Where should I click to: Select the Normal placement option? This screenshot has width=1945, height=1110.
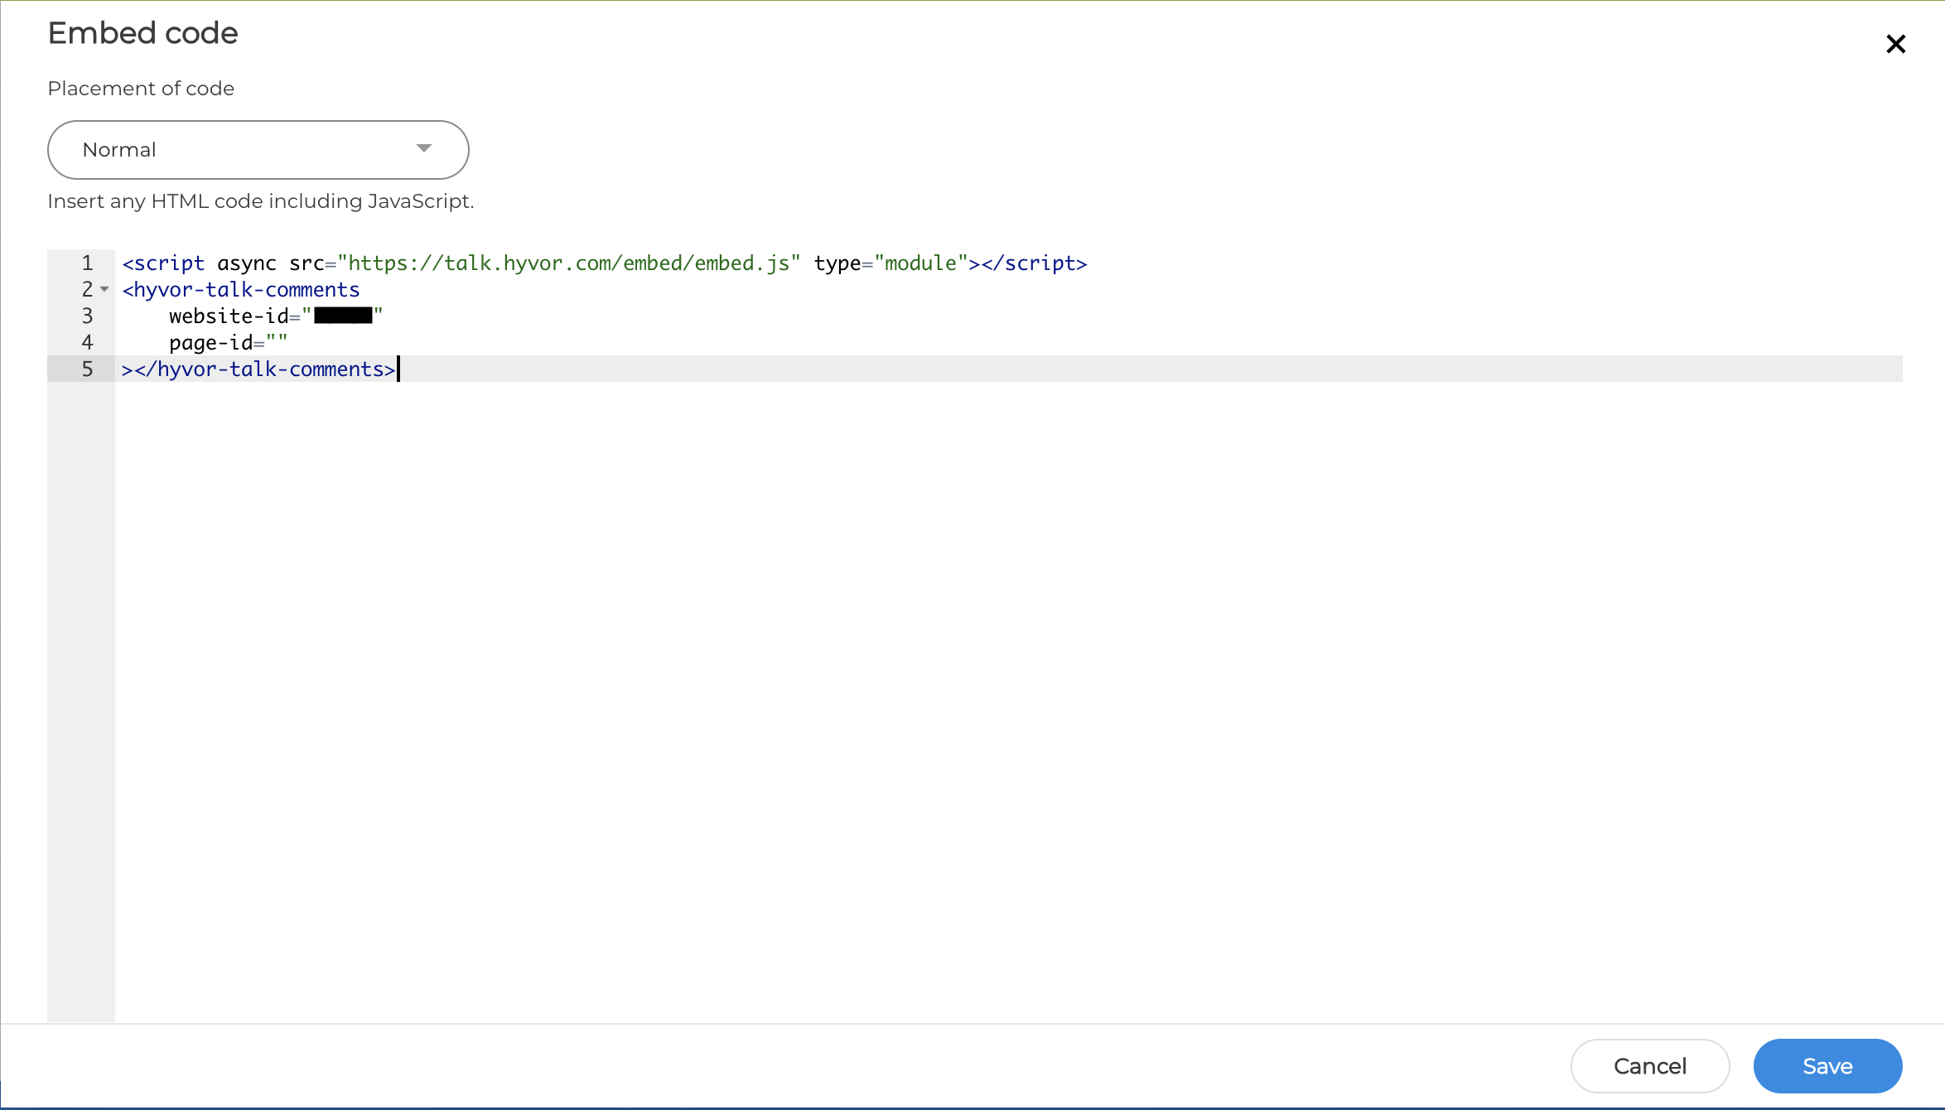(119, 149)
